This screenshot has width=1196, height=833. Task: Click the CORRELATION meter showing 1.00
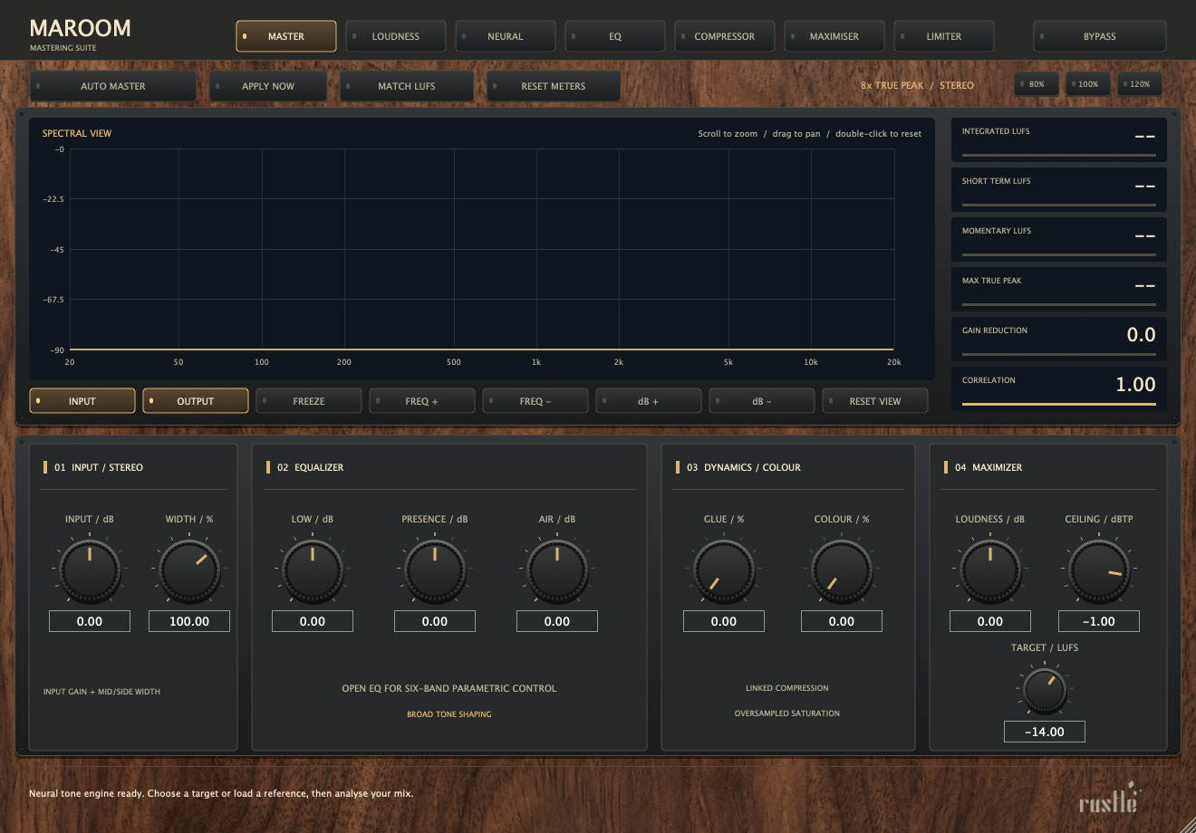click(x=1059, y=389)
